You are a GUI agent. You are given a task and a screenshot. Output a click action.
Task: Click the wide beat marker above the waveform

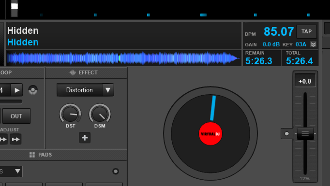pyautogui.click(x=203, y=15)
